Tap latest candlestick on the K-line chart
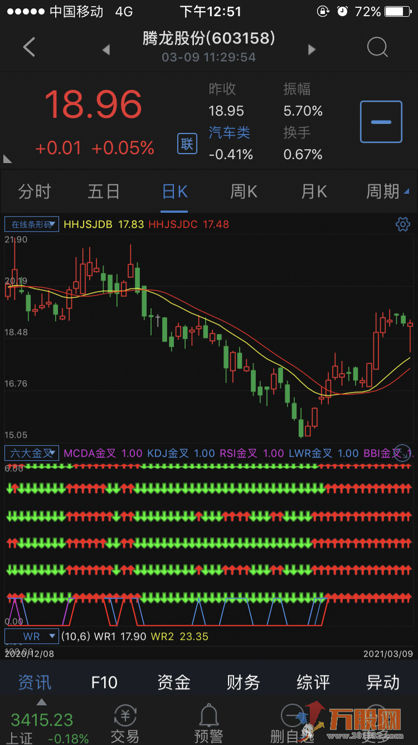418x745 pixels. click(411, 336)
